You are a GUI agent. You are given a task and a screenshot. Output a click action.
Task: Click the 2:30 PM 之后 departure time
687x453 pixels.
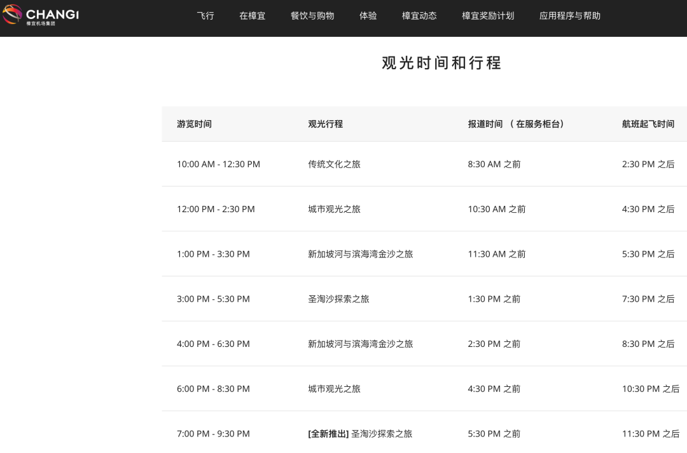pyautogui.click(x=648, y=164)
